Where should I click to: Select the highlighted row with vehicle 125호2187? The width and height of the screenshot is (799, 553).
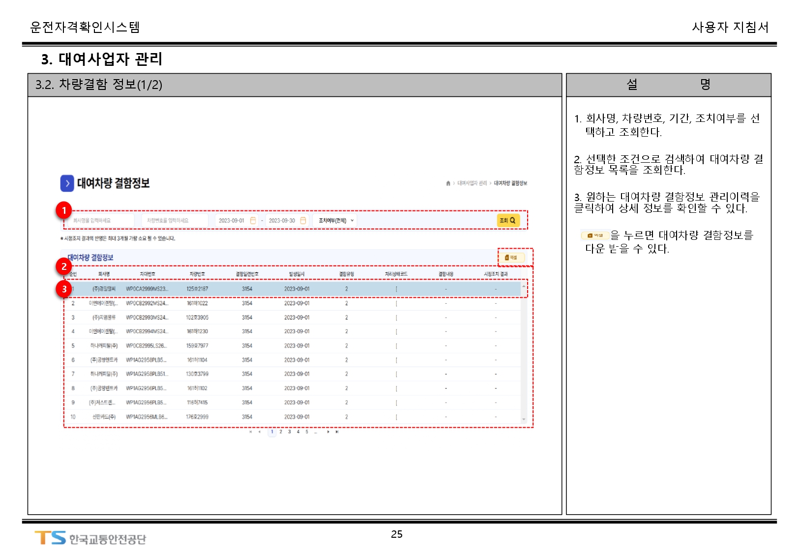(295, 289)
